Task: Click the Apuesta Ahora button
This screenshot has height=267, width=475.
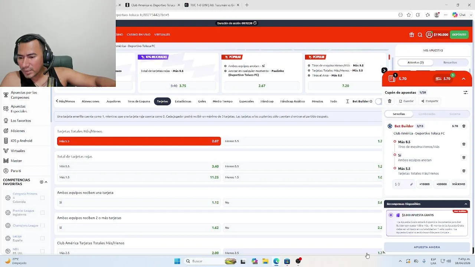Action: pyautogui.click(x=427, y=247)
